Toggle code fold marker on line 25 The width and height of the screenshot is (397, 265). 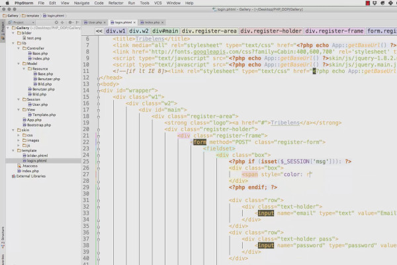coord(99,162)
